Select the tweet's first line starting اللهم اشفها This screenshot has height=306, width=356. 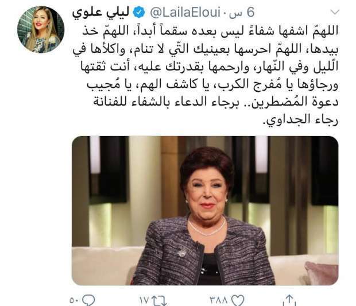(x=210, y=31)
